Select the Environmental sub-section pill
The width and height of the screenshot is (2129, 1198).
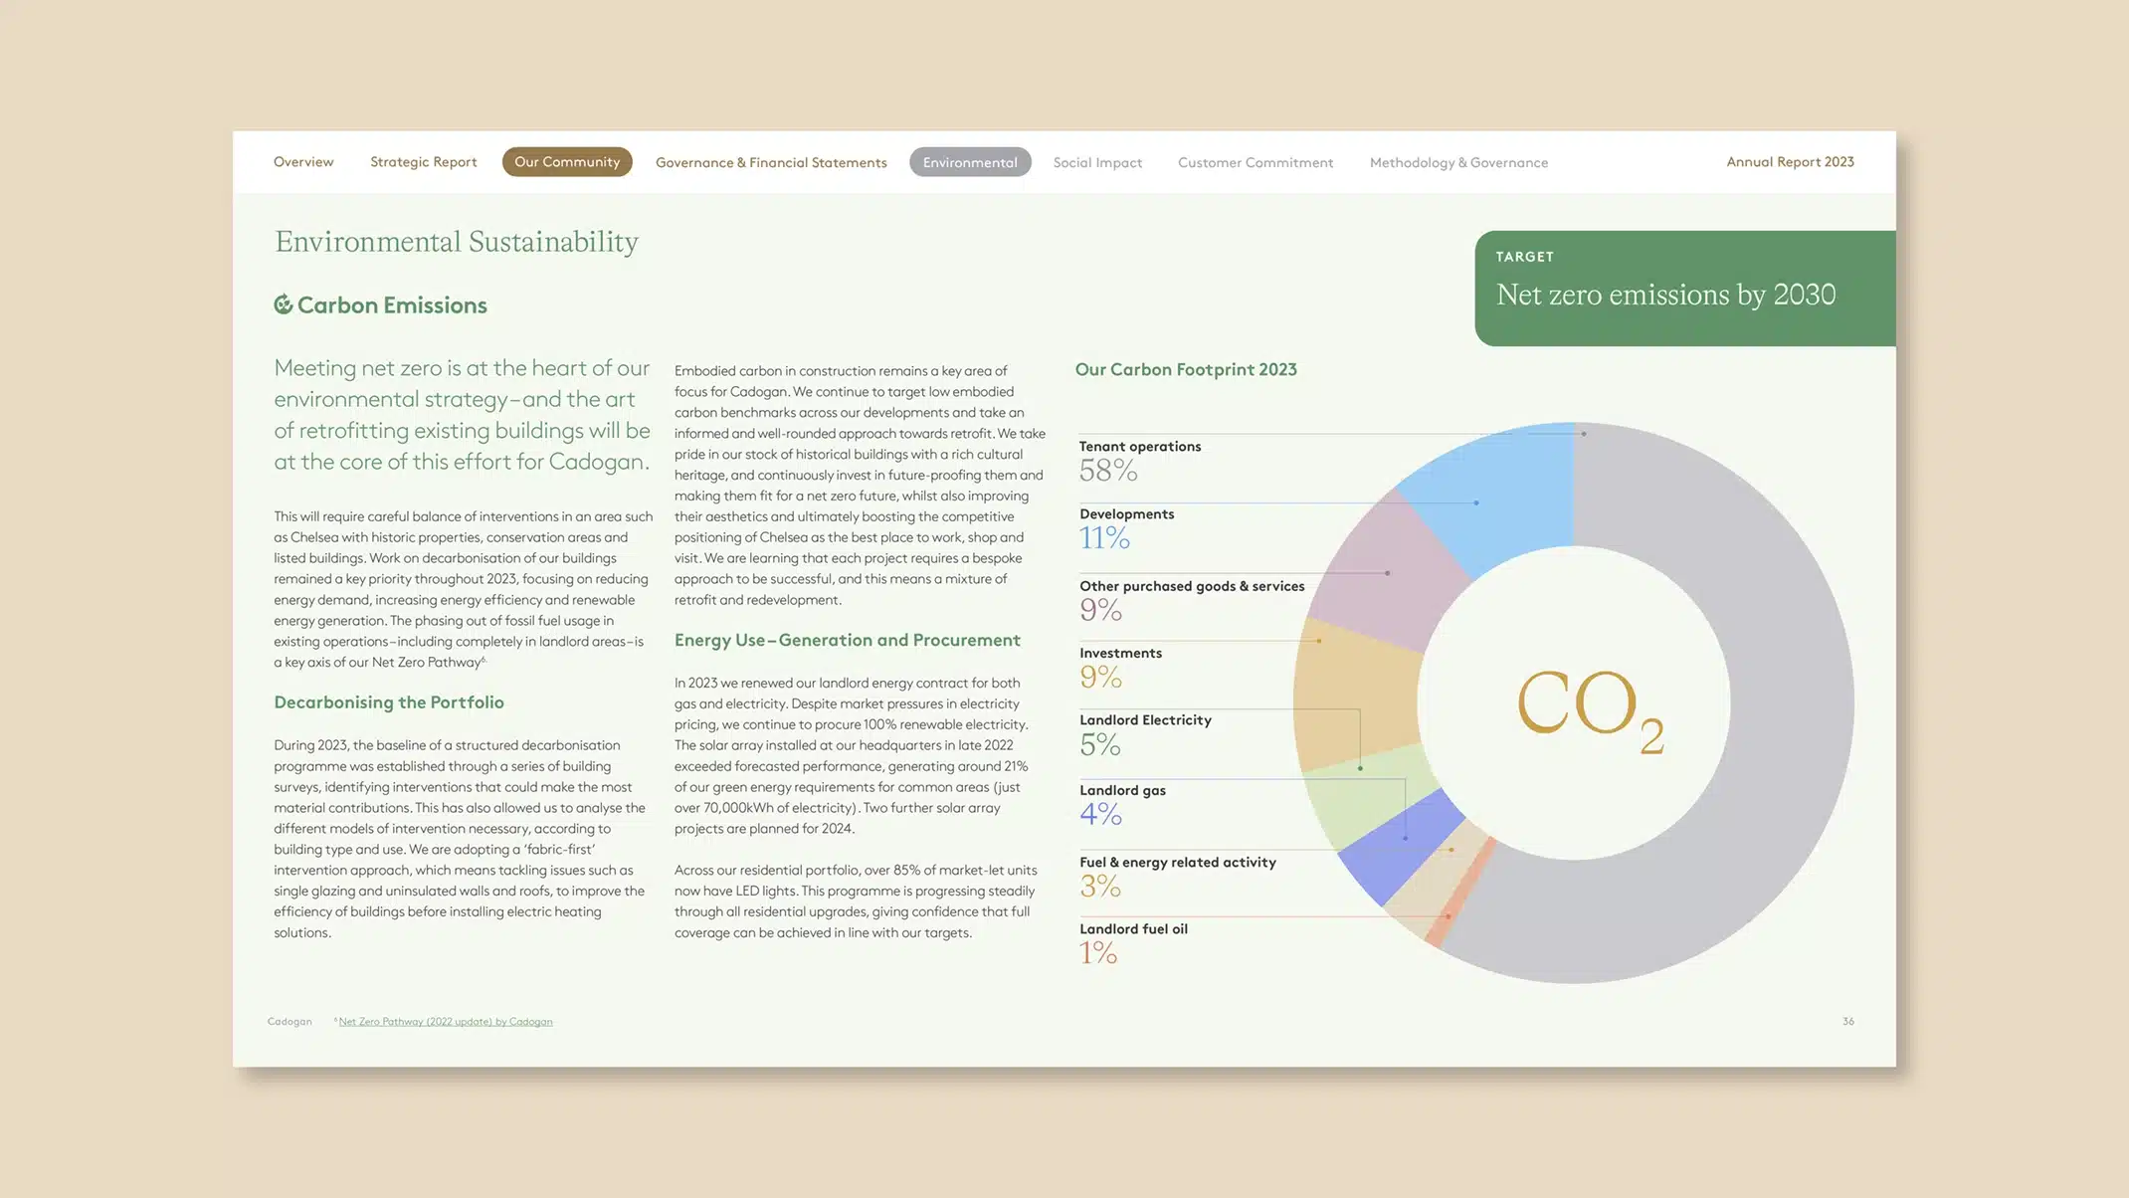[969, 162]
